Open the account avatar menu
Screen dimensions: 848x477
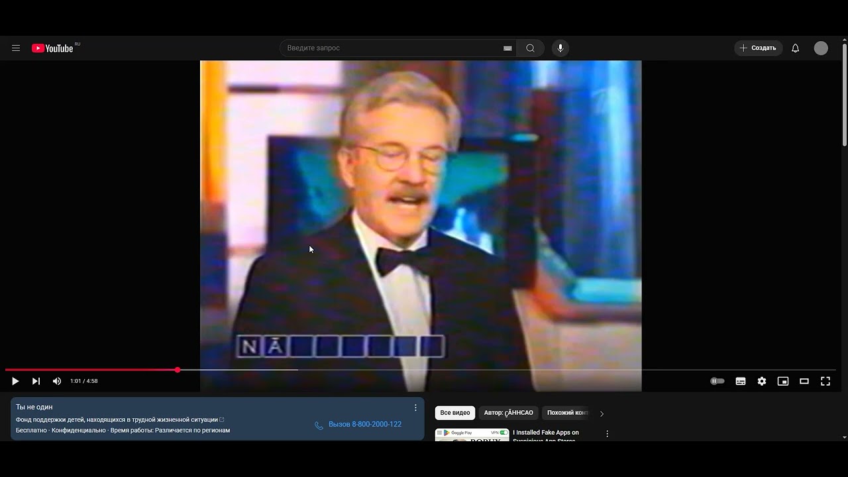click(x=821, y=48)
